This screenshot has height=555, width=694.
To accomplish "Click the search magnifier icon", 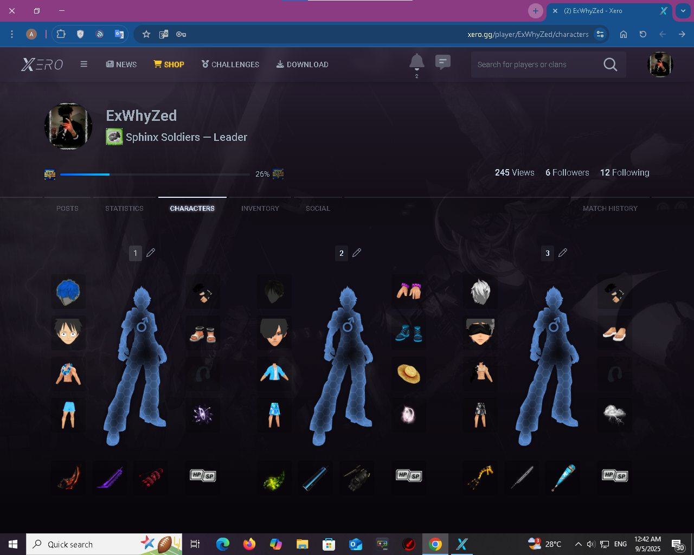I will click(x=610, y=64).
